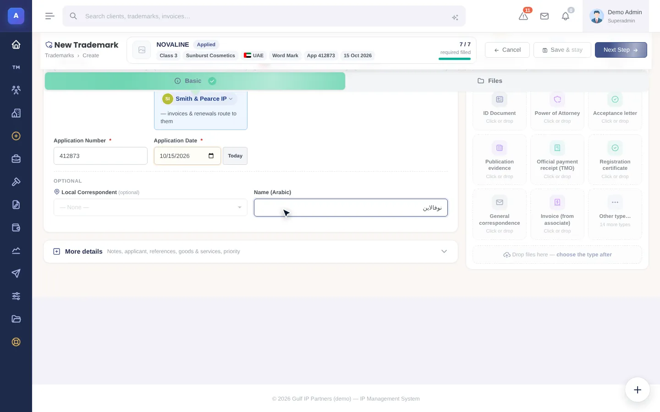Go to Trademarks breadcrumb link

point(60,55)
